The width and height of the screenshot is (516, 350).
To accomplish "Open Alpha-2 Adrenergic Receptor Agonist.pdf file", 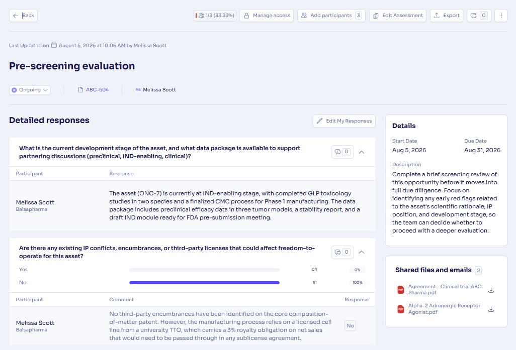I will pyautogui.click(x=444, y=309).
